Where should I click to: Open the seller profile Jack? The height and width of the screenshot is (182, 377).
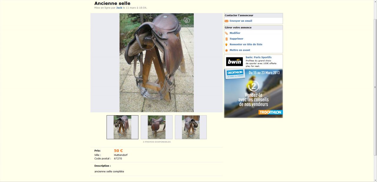[x=119, y=8]
